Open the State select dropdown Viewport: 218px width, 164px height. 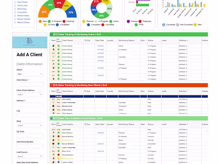point(30,126)
